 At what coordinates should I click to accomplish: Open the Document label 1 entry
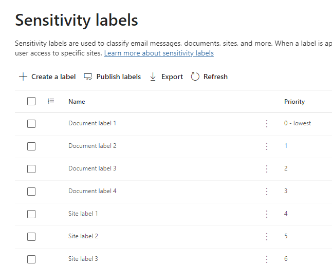click(93, 123)
